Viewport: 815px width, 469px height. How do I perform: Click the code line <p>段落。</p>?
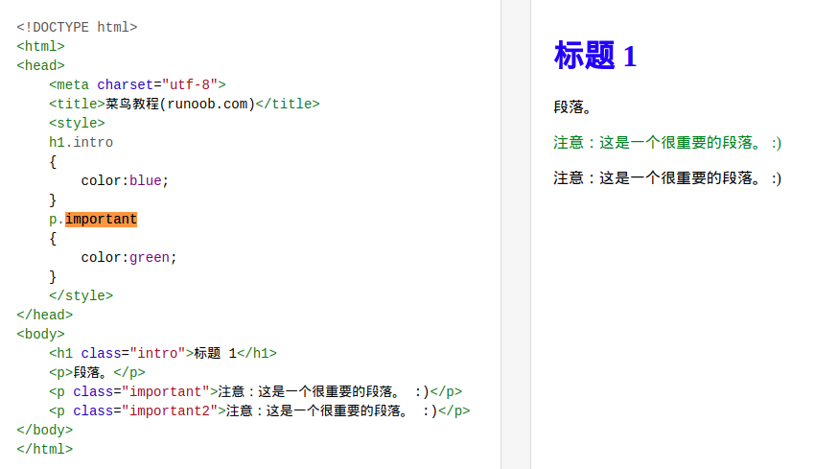(x=97, y=373)
